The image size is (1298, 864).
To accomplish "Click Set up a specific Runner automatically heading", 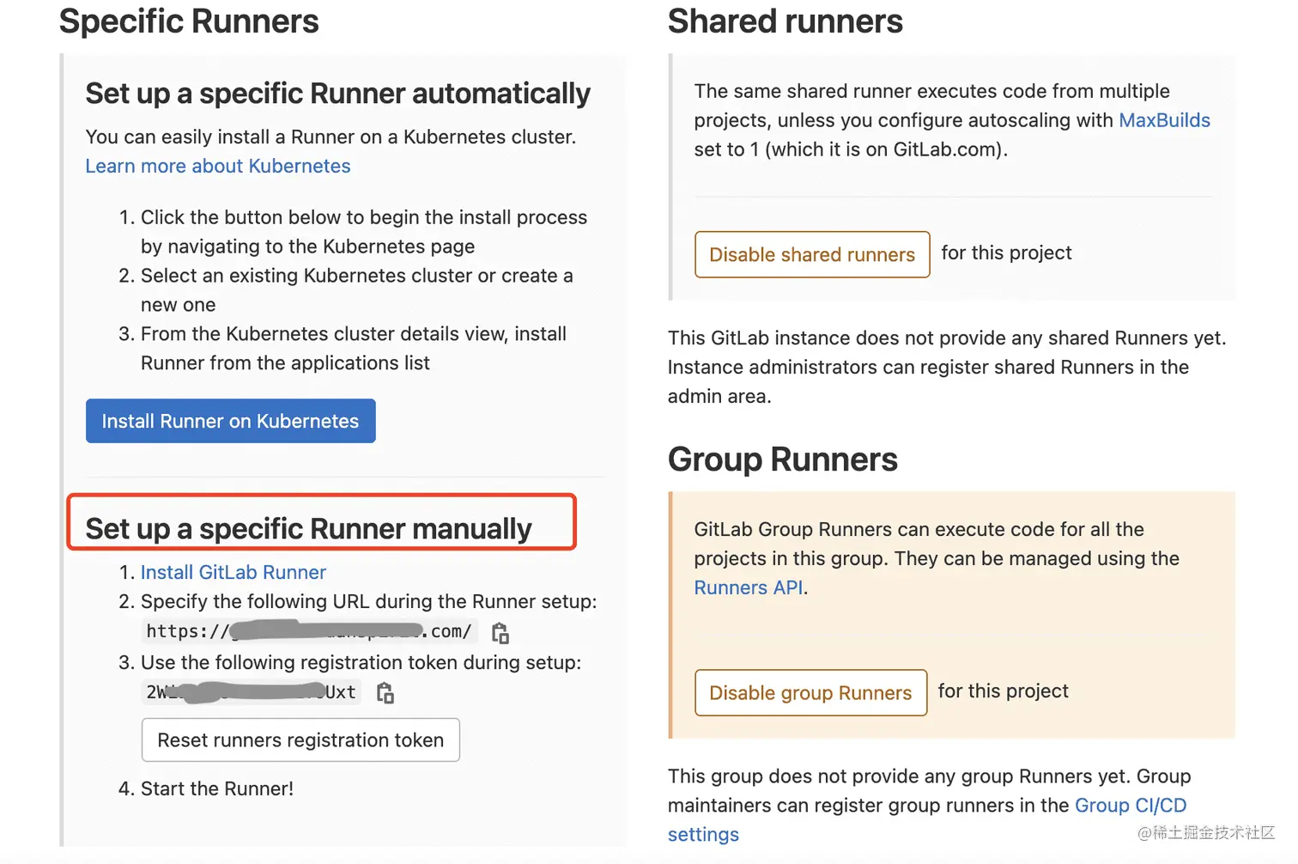I will [337, 94].
